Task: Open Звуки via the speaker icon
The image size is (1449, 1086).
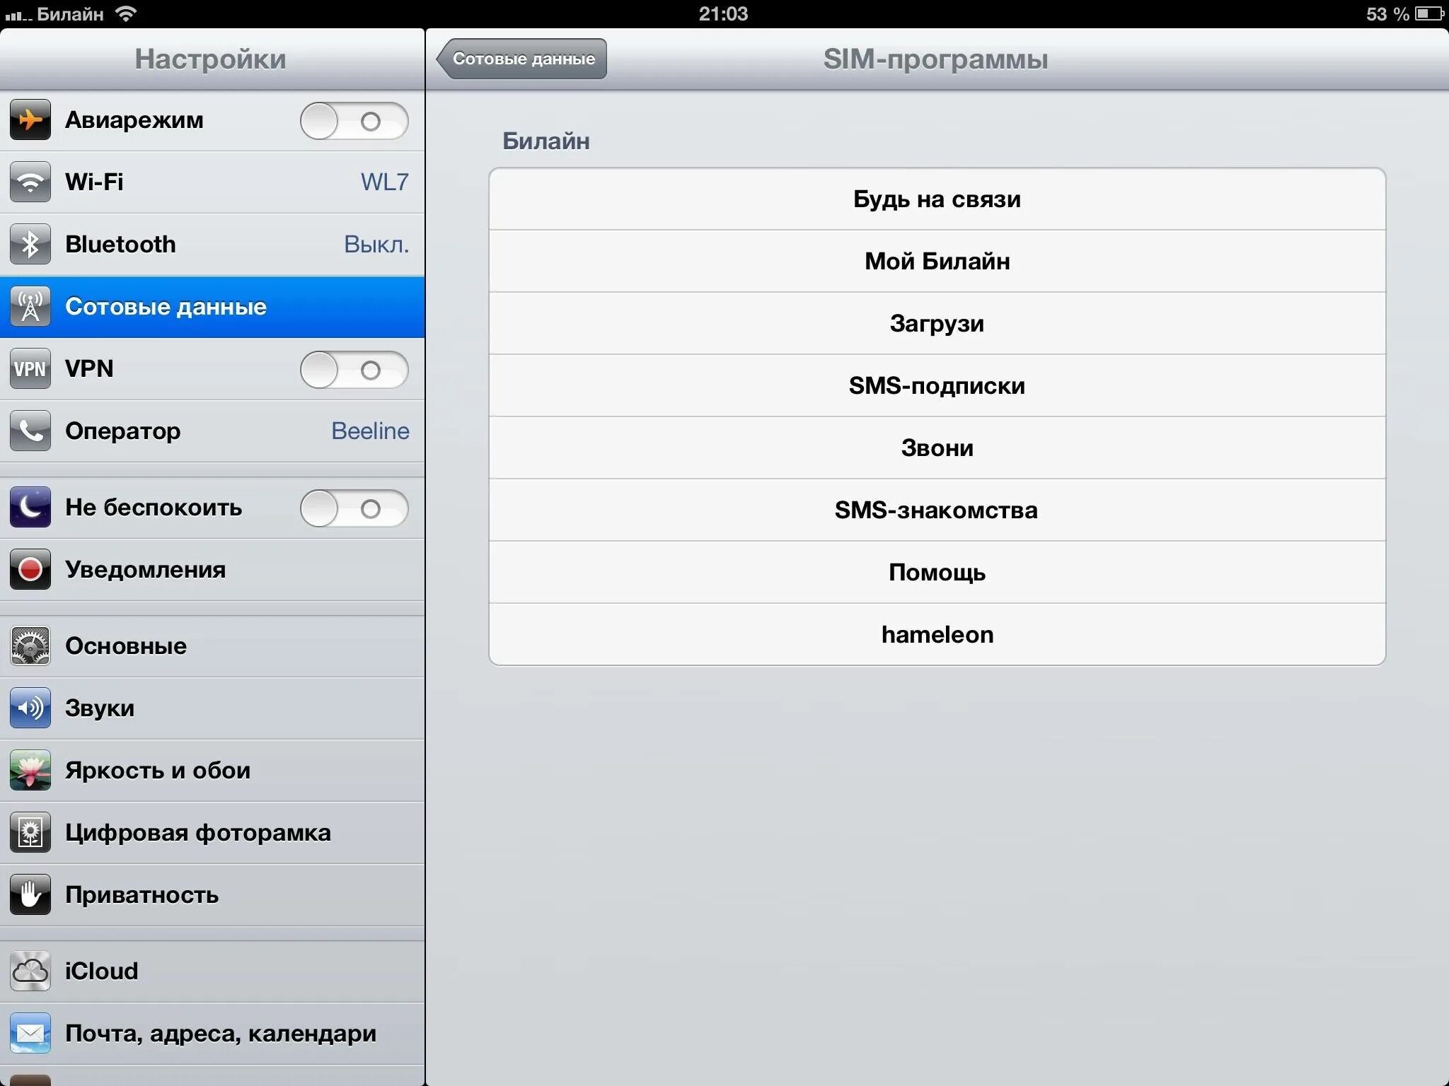Action: coord(30,708)
